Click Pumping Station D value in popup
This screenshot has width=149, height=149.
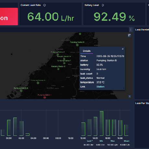click(x=107, y=61)
